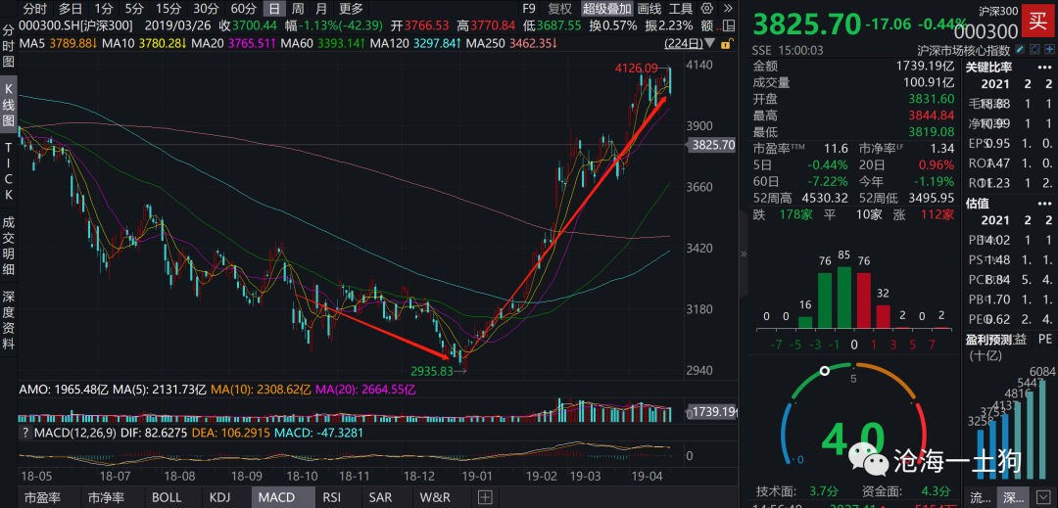Click the MACD question mark help icon
Screen dimensions: 1058x508
(25, 434)
